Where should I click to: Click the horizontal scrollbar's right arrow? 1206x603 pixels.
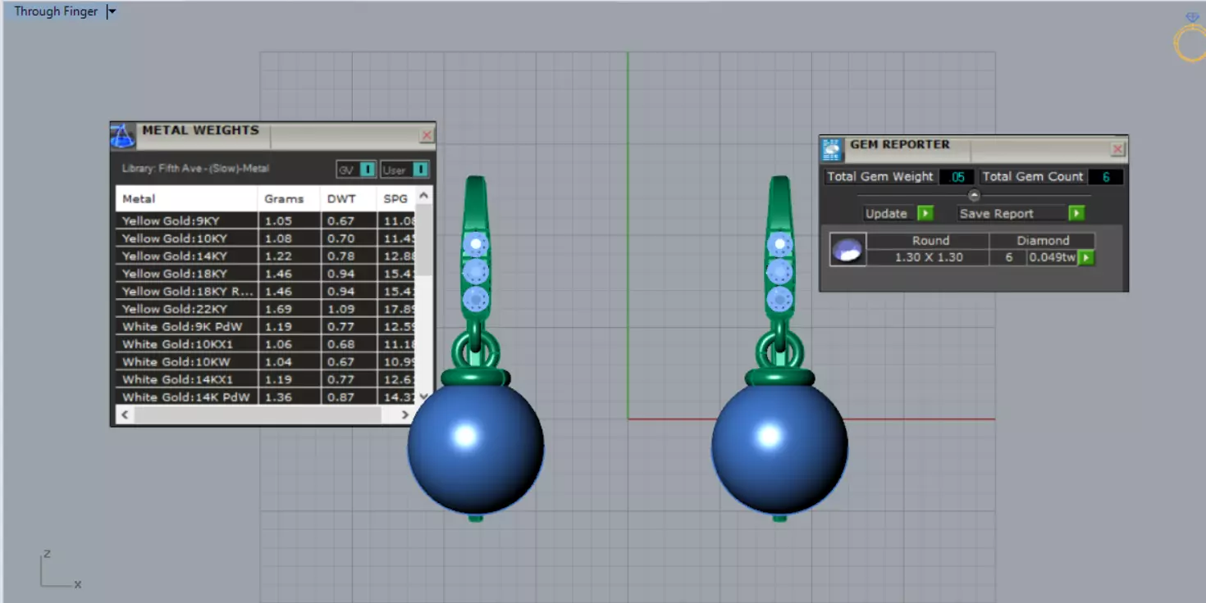coord(405,415)
